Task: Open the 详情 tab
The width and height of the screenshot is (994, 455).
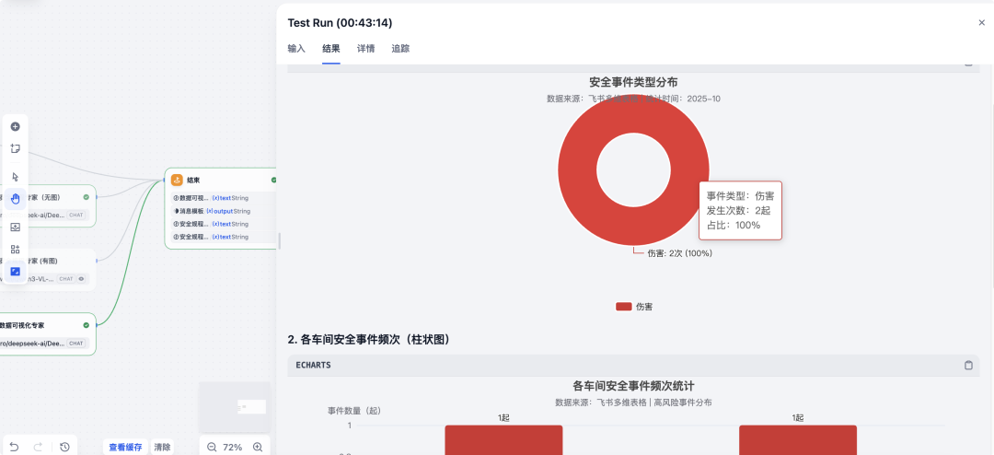Action: click(x=365, y=48)
